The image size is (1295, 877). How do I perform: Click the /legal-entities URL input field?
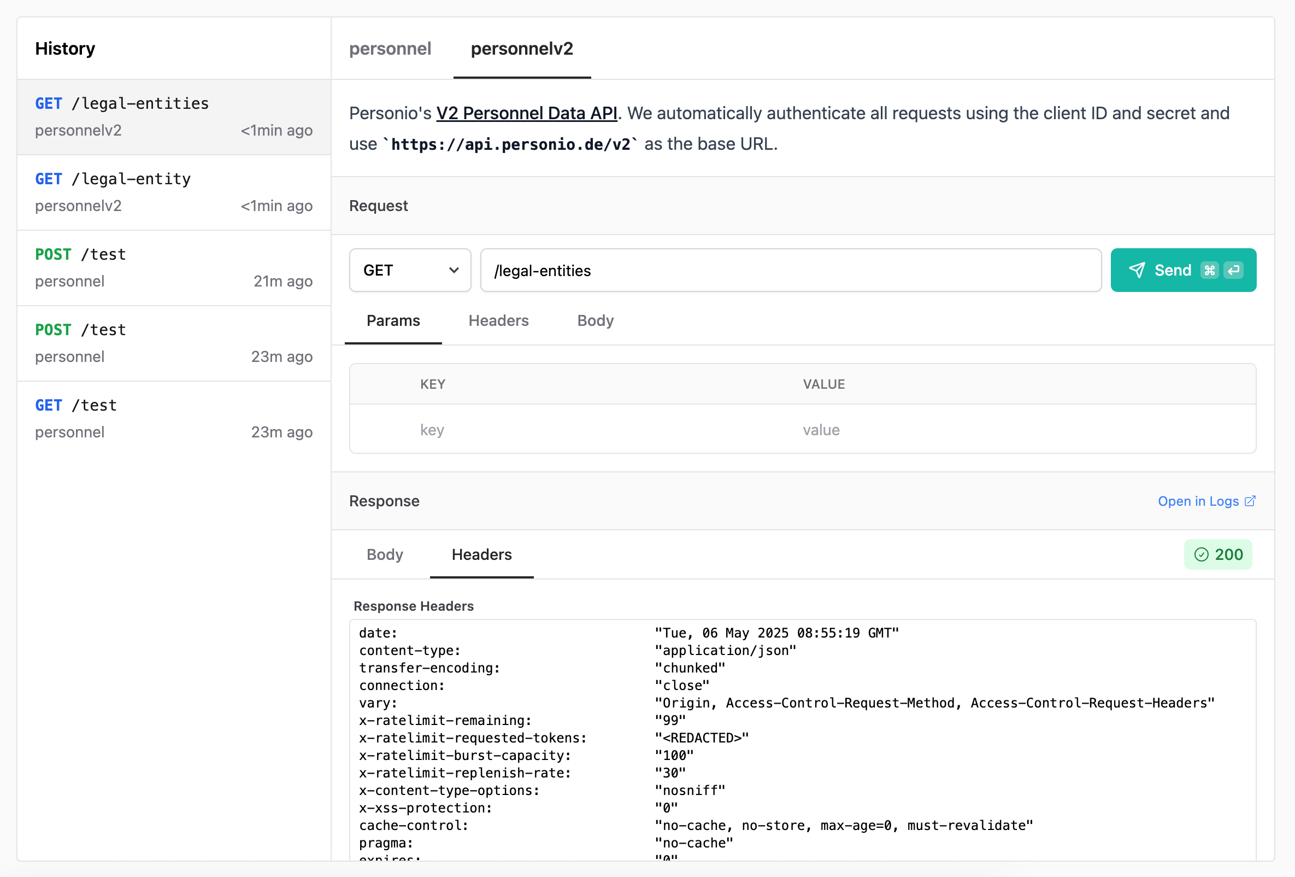tap(791, 271)
